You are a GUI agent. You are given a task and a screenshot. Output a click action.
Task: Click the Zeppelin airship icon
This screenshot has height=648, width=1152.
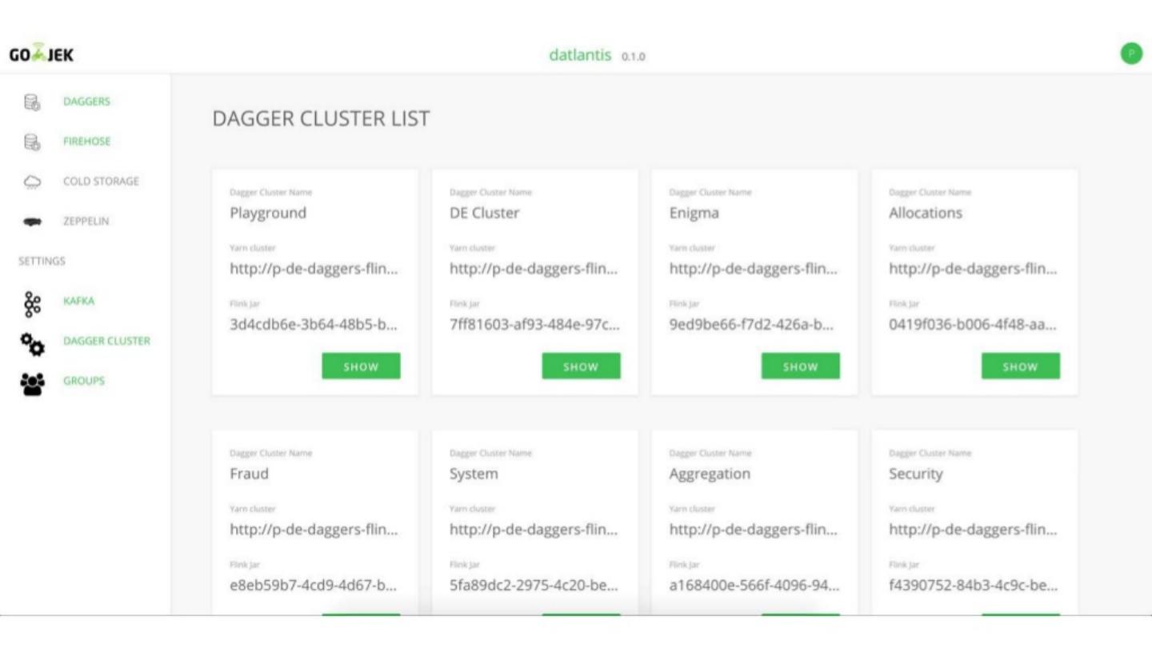(32, 222)
